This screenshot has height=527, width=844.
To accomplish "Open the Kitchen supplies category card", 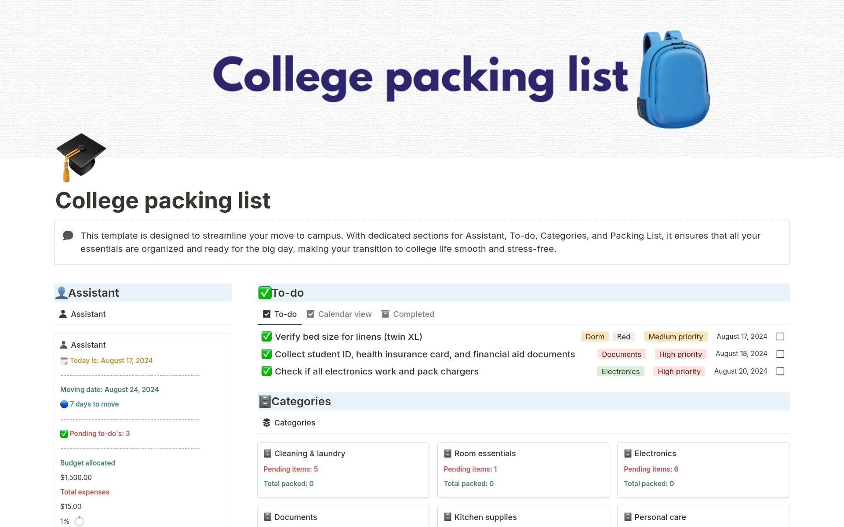I will (485, 517).
